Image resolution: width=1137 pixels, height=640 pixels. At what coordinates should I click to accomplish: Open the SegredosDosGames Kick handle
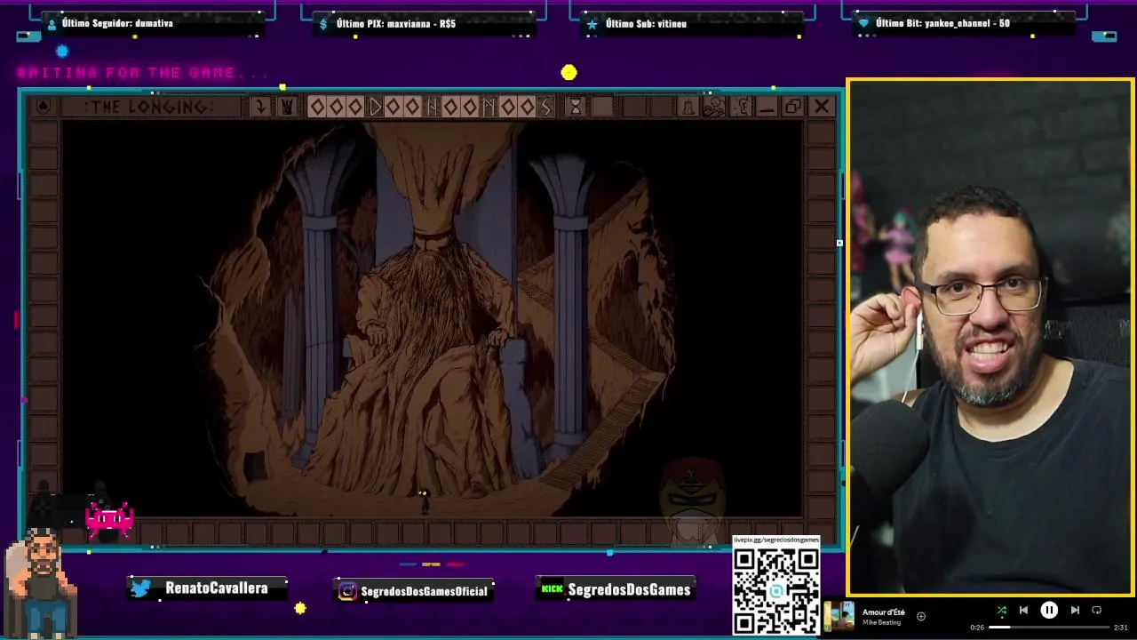(629, 589)
